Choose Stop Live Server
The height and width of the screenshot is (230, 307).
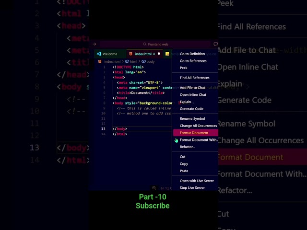click(x=192, y=187)
